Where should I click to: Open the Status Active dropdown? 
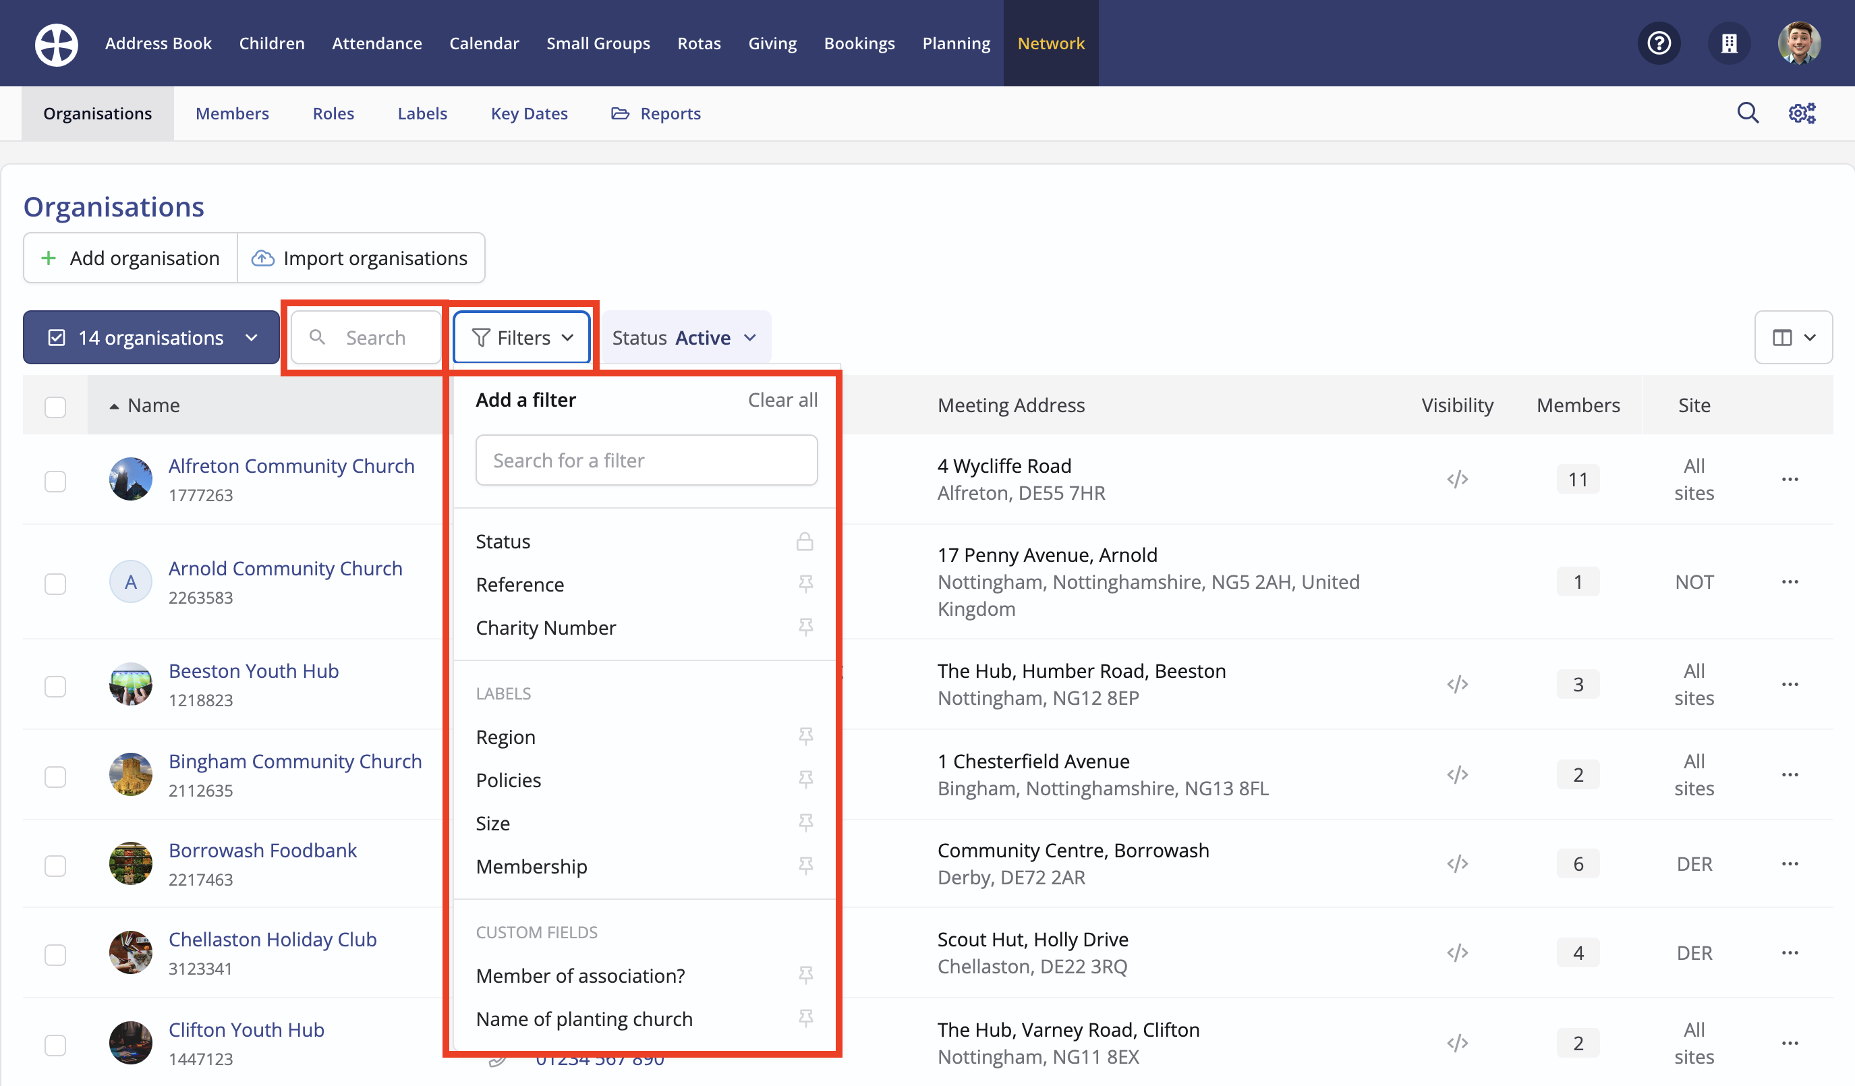coord(684,337)
